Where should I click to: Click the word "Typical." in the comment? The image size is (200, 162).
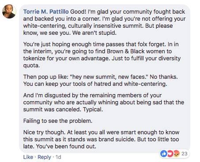(93, 110)
